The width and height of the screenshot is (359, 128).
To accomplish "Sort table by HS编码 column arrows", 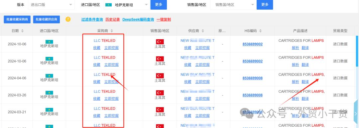I will pyautogui.click(x=260, y=31).
